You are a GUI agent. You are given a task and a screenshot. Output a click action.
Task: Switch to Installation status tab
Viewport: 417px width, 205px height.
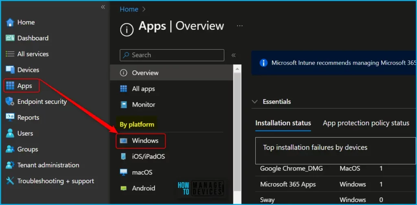click(x=283, y=123)
